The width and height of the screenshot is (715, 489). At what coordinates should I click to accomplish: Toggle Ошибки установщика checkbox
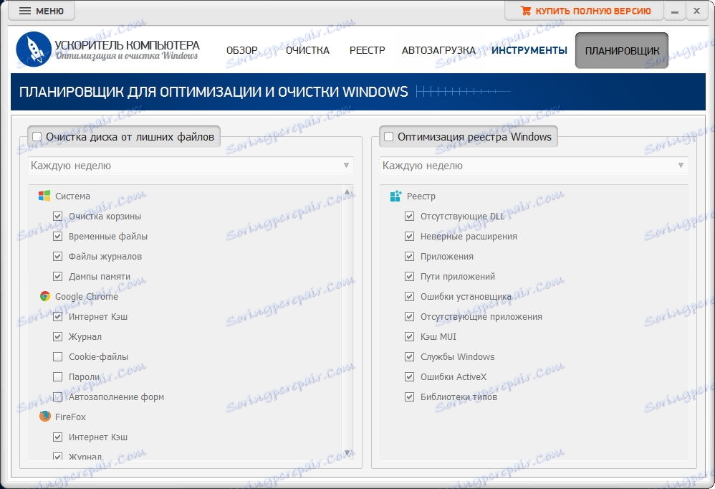[409, 297]
